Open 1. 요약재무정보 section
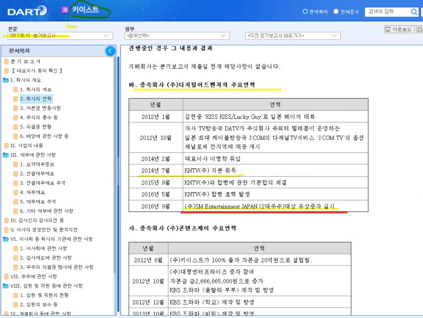This screenshot has height=318, width=423. (37, 164)
